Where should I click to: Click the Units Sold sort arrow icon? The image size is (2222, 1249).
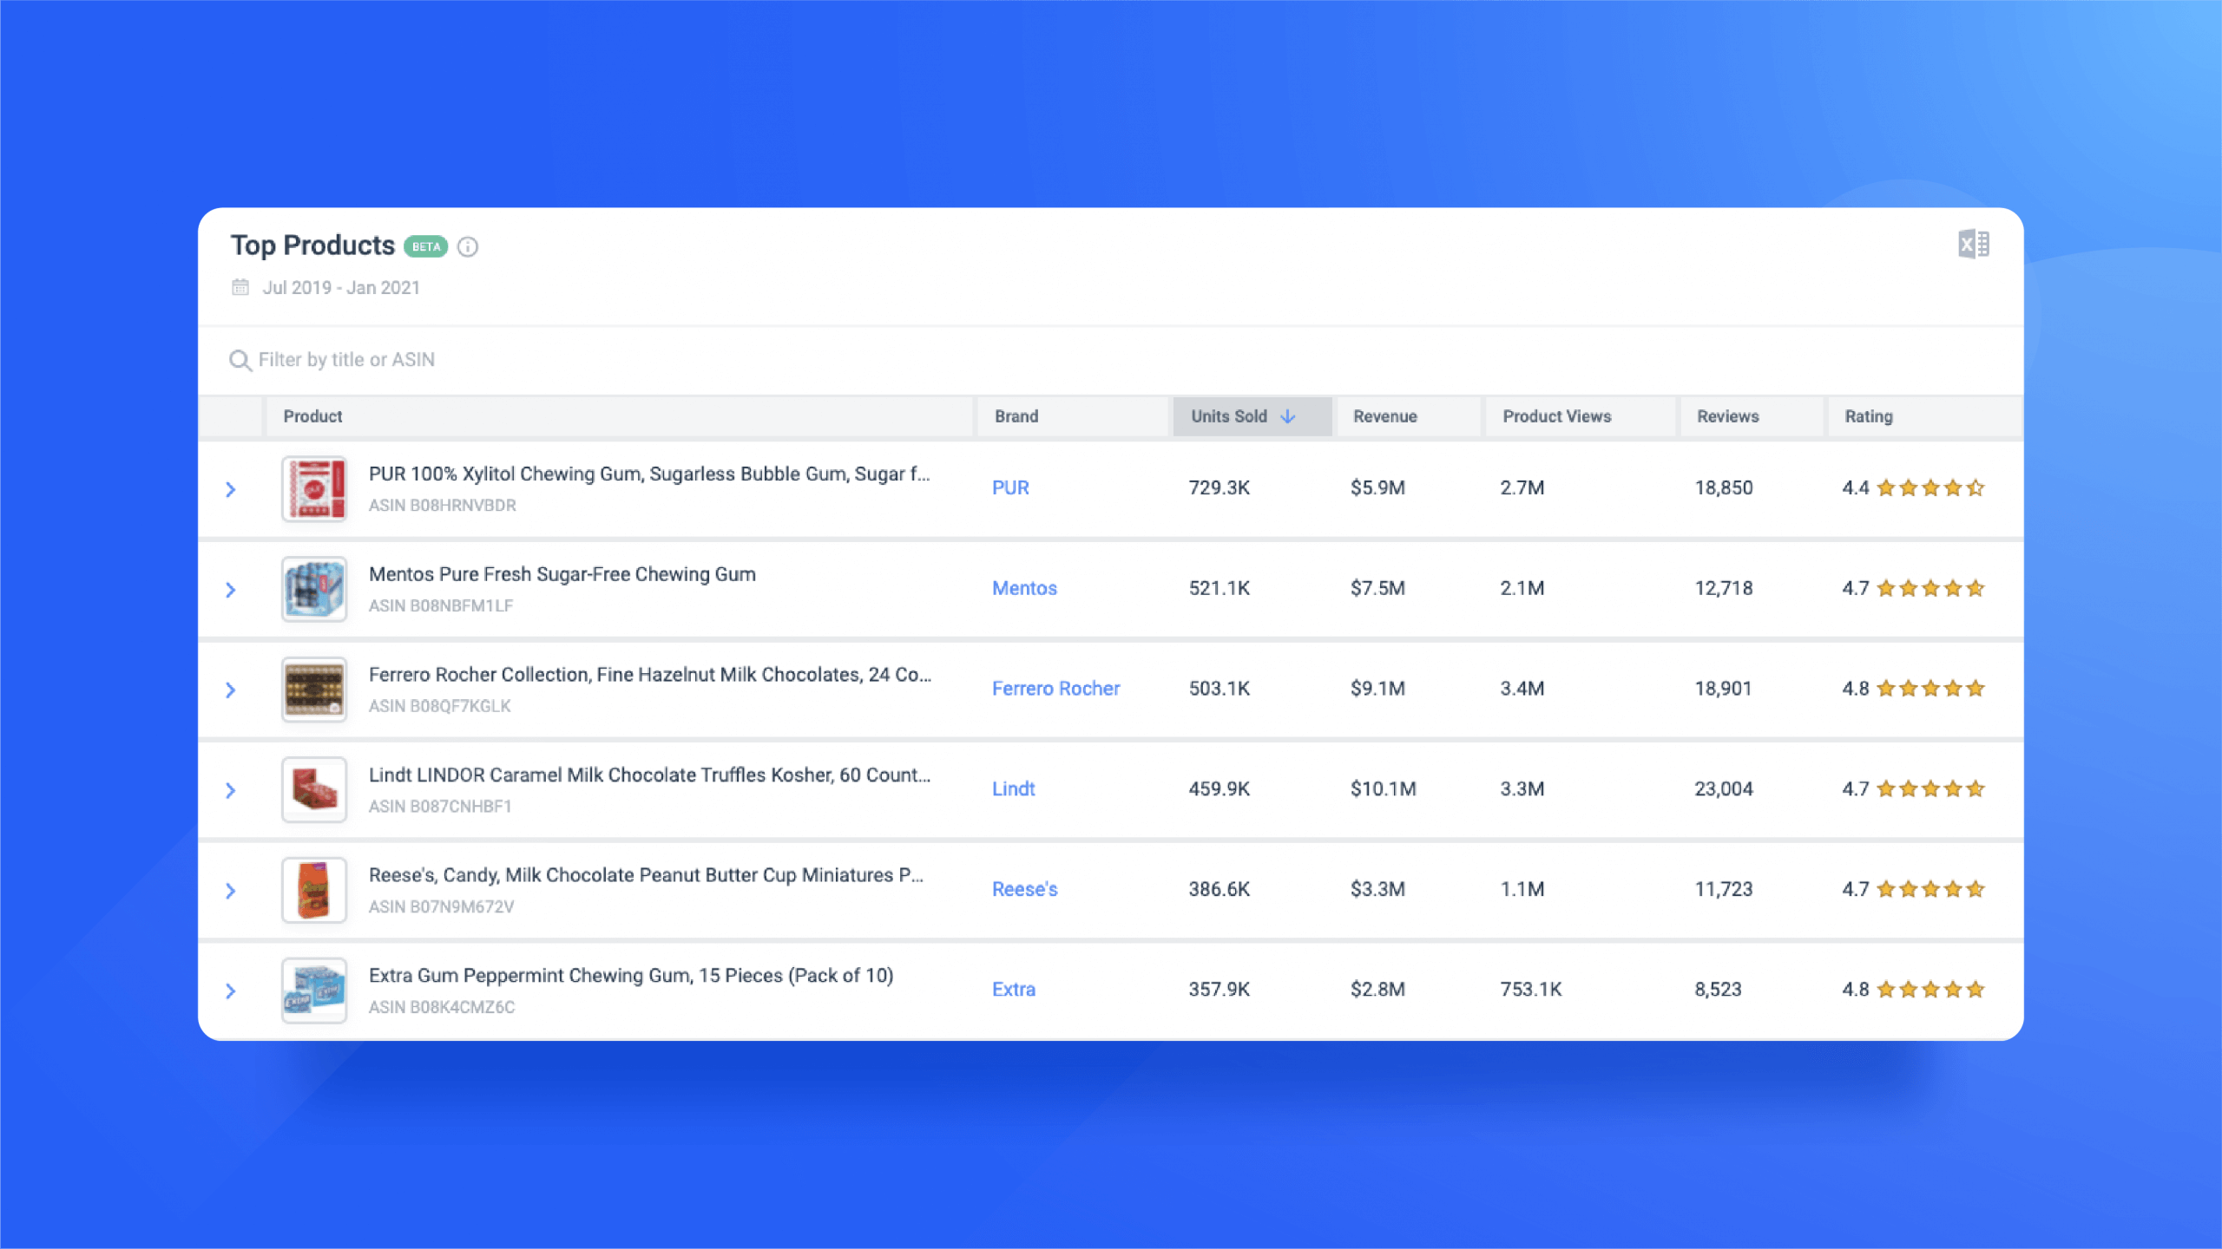pos(1288,416)
